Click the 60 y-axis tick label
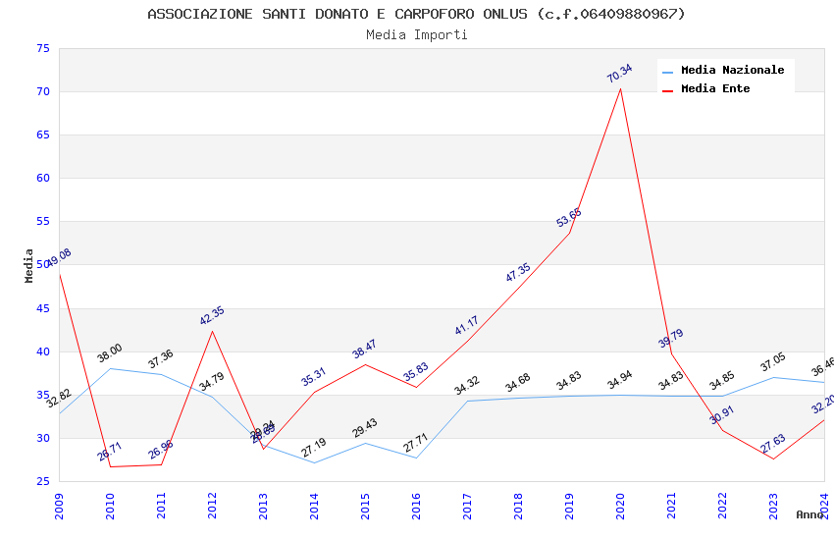 pos(43,178)
